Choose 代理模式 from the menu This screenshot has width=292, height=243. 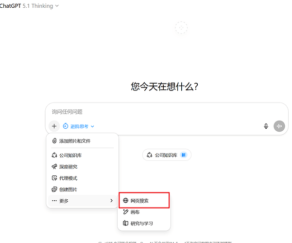(82, 178)
